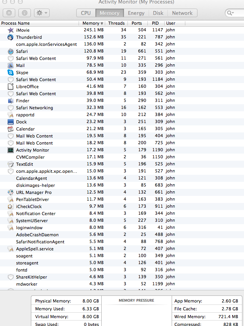Select the SafariNotificationAgent row
The height and width of the screenshot is (326, 244).
pos(122,242)
